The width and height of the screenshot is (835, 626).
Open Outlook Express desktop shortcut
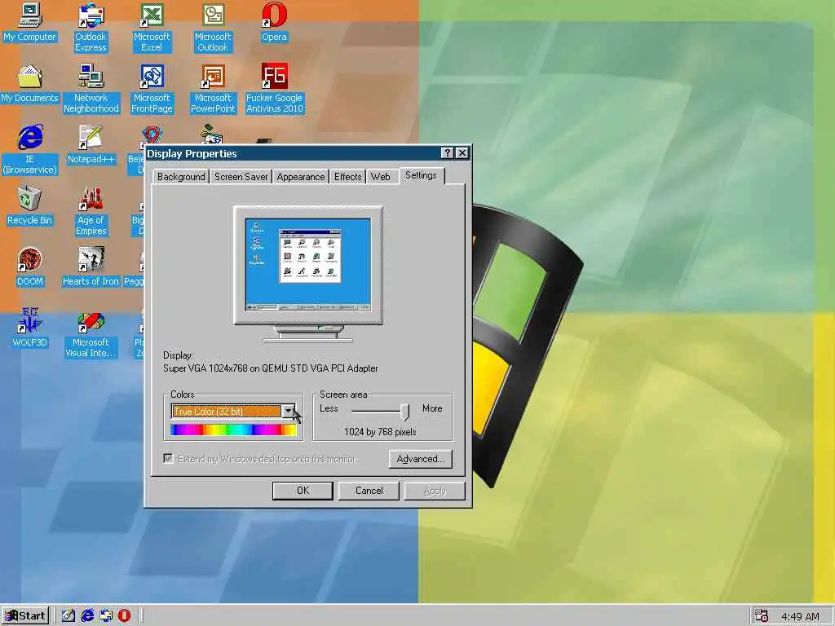click(x=91, y=28)
